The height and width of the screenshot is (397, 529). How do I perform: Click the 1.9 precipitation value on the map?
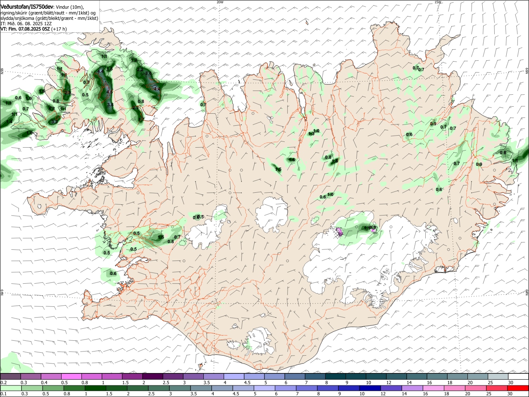click(x=29, y=98)
